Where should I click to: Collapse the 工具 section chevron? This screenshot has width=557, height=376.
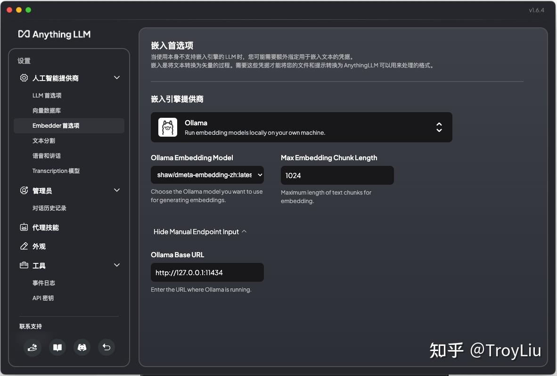coord(116,265)
